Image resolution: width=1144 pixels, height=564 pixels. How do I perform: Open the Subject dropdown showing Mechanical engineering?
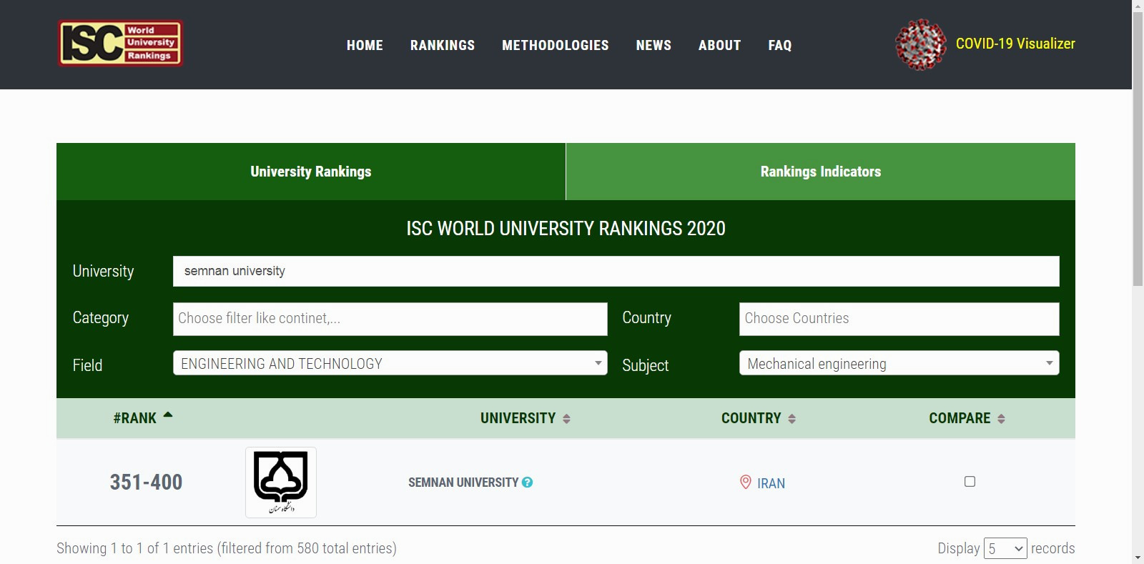click(899, 363)
